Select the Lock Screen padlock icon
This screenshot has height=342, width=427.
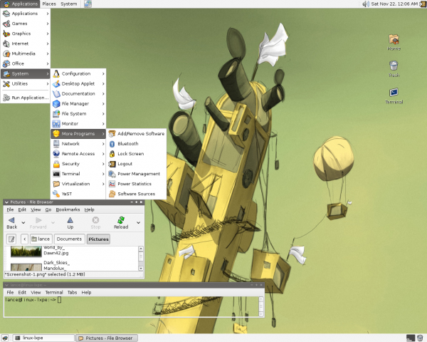pyautogui.click(x=112, y=154)
